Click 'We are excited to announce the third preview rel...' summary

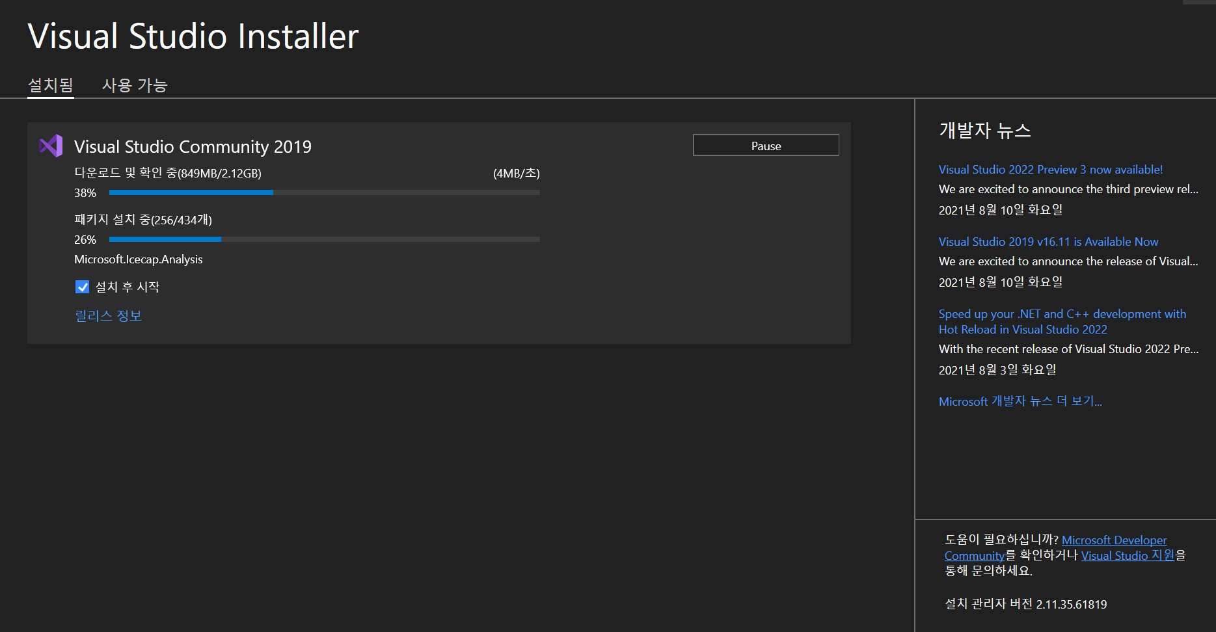point(1068,189)
